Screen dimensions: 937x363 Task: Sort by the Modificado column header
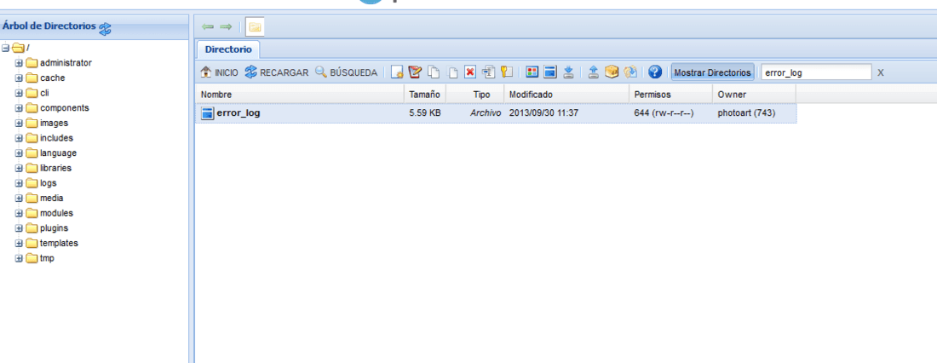coord(566,95)
